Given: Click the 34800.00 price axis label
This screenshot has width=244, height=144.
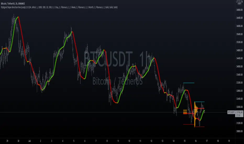Looking at the screenshot, I should pyautogui.click(x=239, y=50).
